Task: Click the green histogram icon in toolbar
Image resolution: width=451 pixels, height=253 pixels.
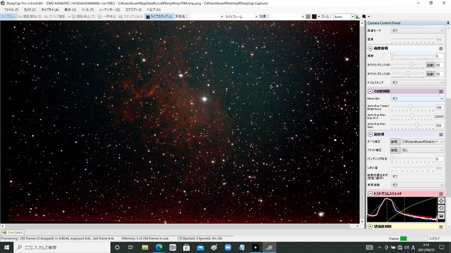Action: coord(357,16)
